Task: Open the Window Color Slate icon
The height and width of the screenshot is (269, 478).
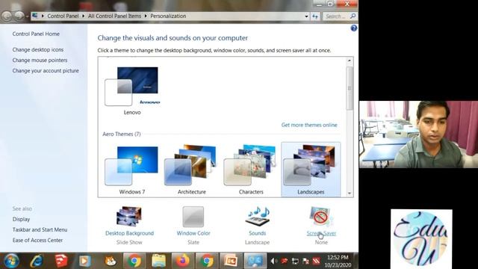Action: (193, 217)
